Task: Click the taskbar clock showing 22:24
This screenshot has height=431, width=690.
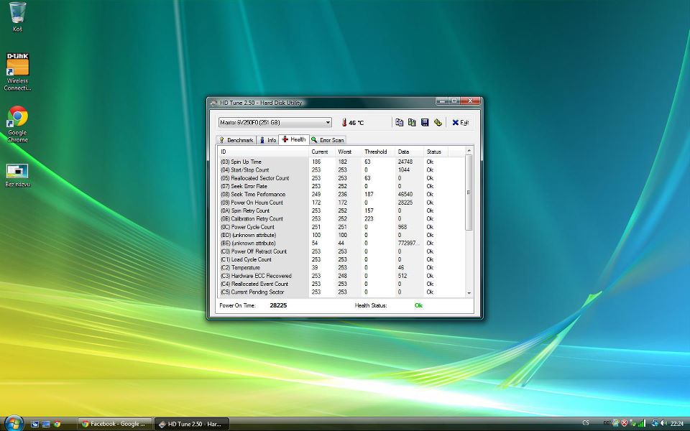Action: click(677, 424)
